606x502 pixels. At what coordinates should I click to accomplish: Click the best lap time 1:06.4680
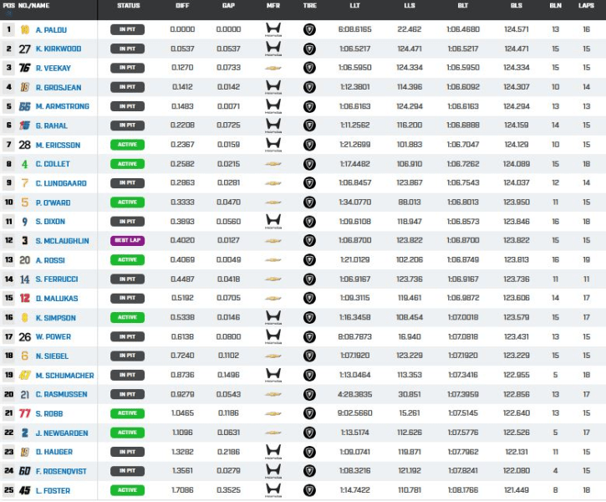pyautogui.click(x=462, y=29)
